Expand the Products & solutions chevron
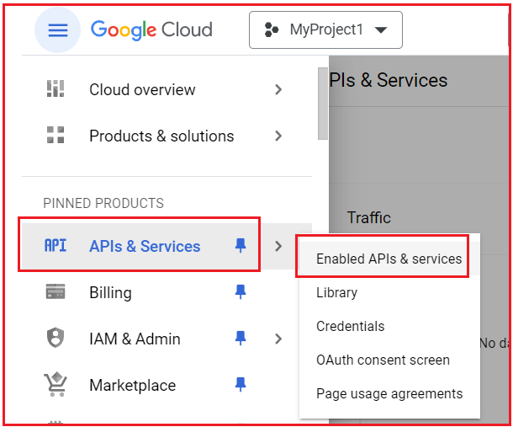This screenshot has width=513, height=427. [278, 136]
